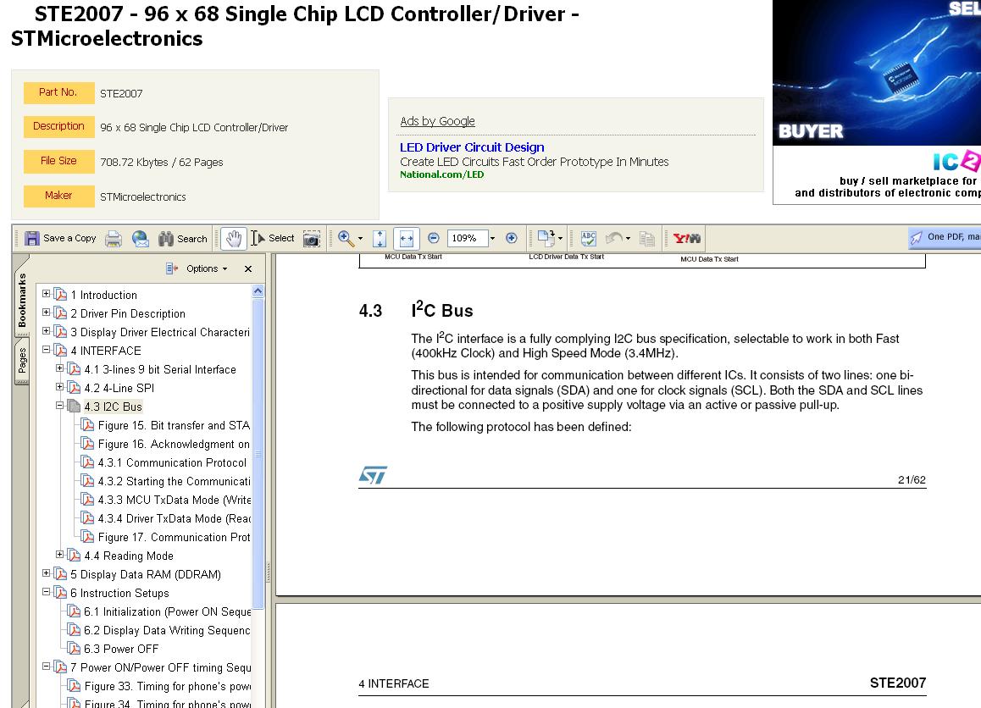Expand the 4.4 Reading Mode bookmark
981x708 pixels.
coord(59,554)
